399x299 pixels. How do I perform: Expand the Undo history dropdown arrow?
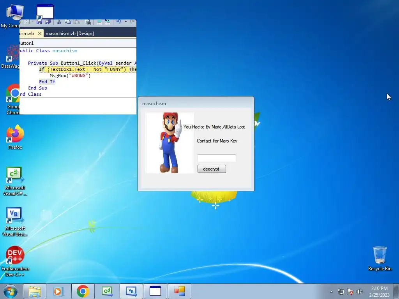click(x=126, y=22)
